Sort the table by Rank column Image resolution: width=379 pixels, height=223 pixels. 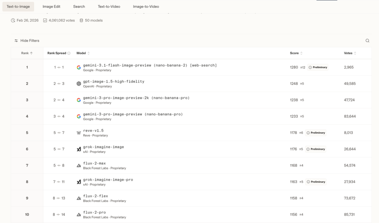27,53
